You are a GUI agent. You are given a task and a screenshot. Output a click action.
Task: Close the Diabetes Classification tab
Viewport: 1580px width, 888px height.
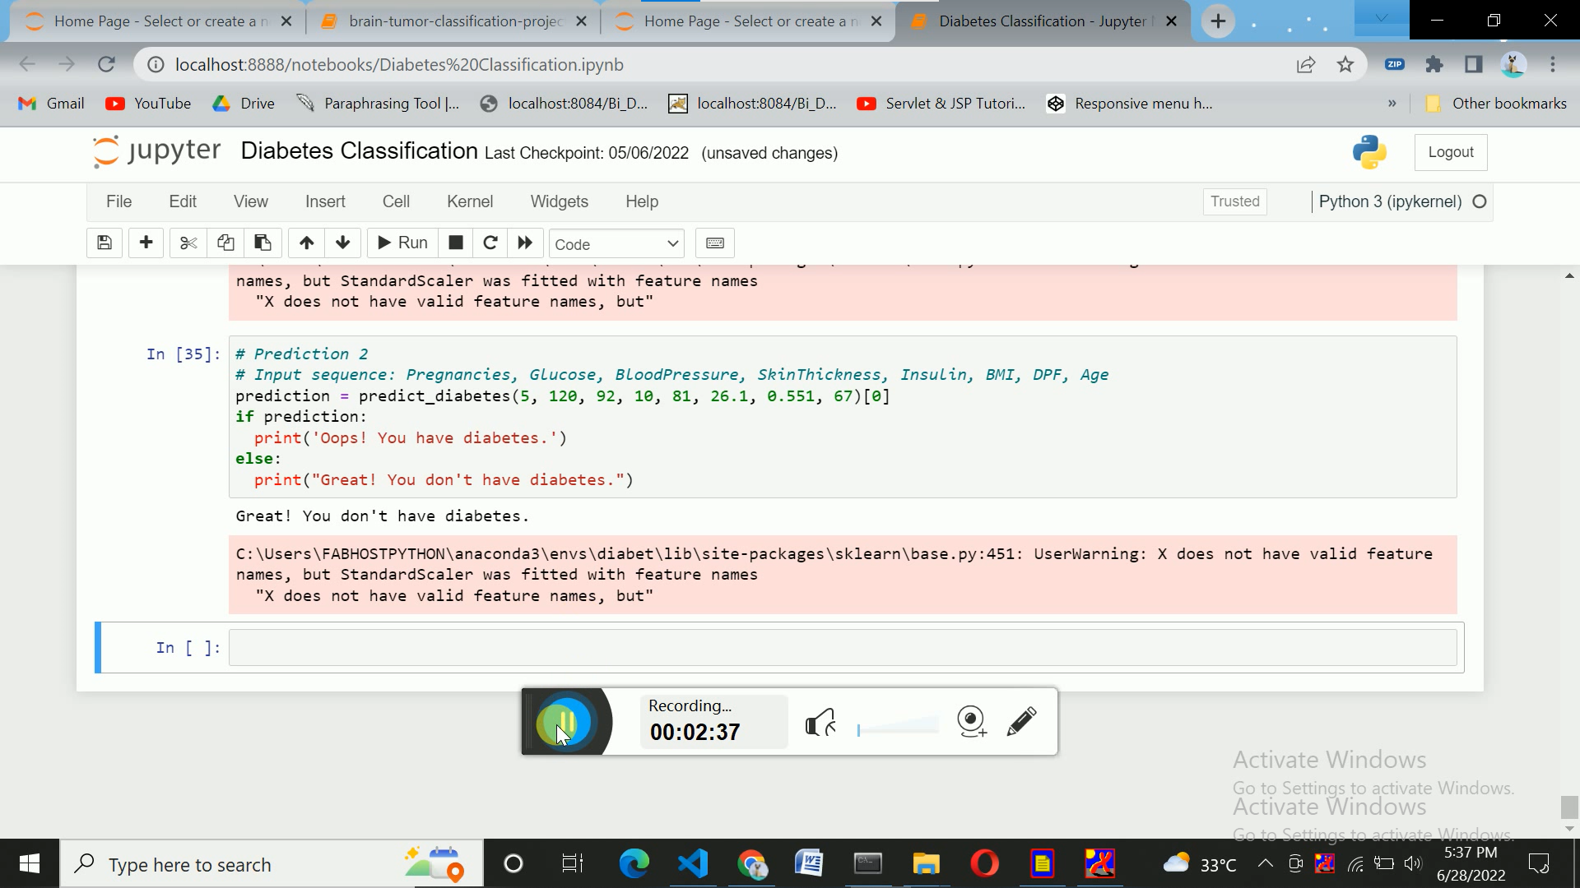[x=1172, y=21]
